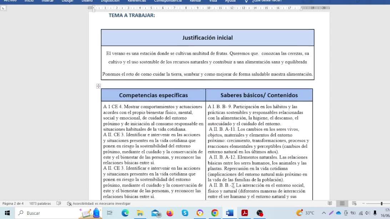Click the zoom out minus button

363,203
